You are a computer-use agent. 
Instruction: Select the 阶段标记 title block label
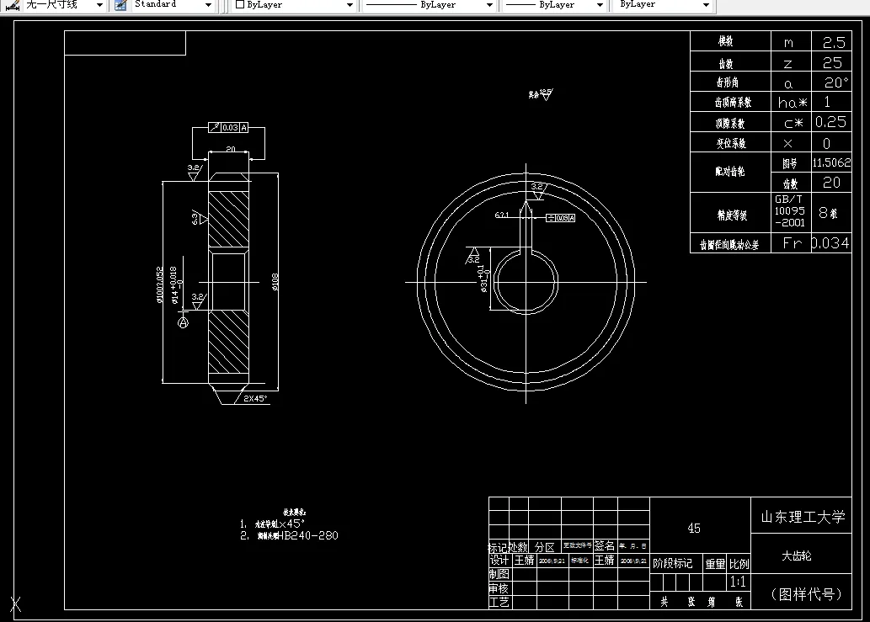point(672,564)
